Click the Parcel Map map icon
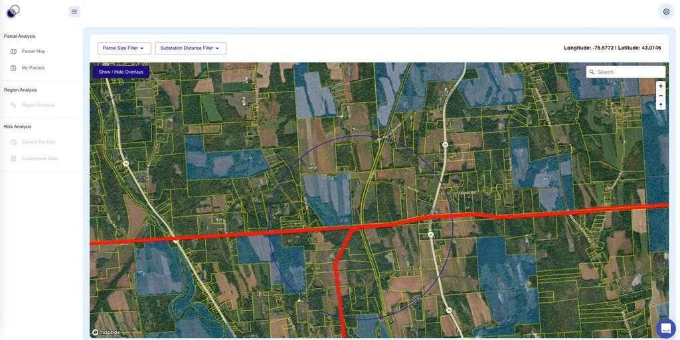Image resolution: width=680 pixels, height=340 pixels. tap(13, 52)
